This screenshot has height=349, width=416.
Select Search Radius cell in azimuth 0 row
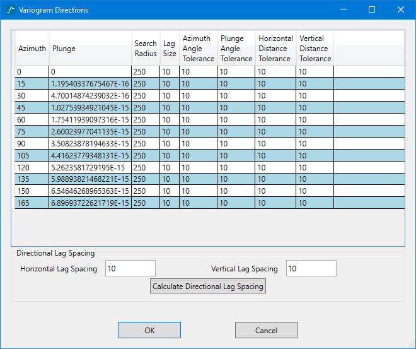146,72
